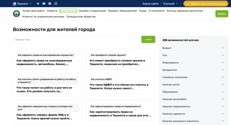Viewport: 231px width, 125px height.
Task: Open the Facebook social icon
Action: click(50, 4)
